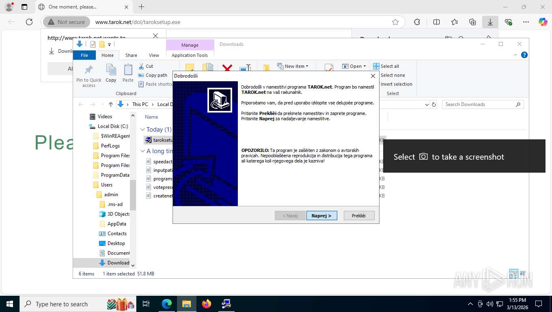Screen dimensions: 552x312
Task: Open the Windows Start menu
Action: (x=10, y=304)
